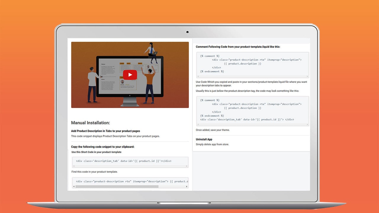This screenshot has height=213, width=379.
Task: Click right scroll arrow of the 'Find this code' block
Action: click(187, 187)
